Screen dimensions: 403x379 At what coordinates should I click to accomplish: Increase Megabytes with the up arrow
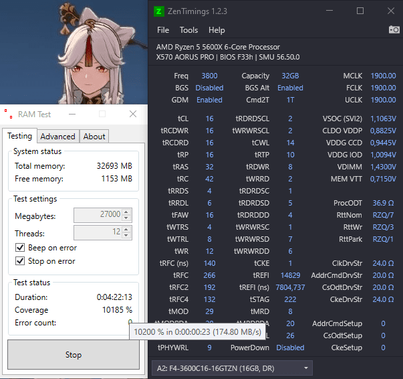click(126, 212)
